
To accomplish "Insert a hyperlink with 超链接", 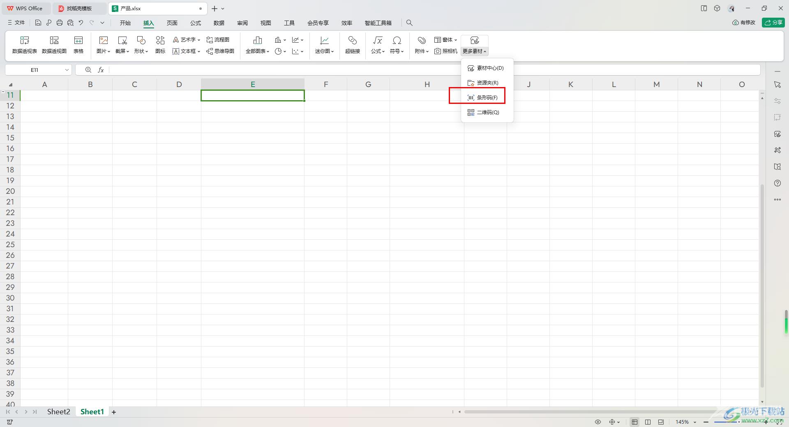I will [353, 45].
